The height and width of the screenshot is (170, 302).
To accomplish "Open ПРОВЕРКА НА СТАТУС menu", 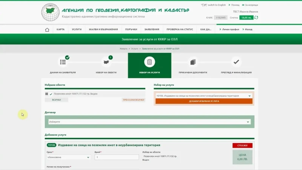I will (180, 29).
